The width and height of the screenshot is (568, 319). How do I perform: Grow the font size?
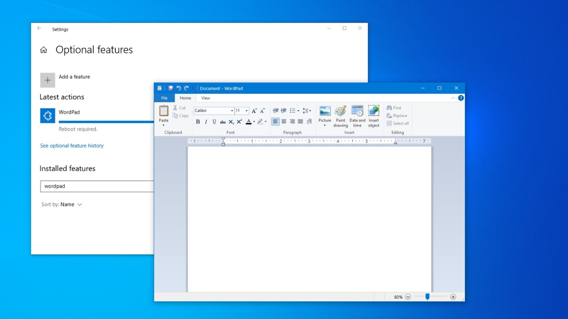pos(254,111)
